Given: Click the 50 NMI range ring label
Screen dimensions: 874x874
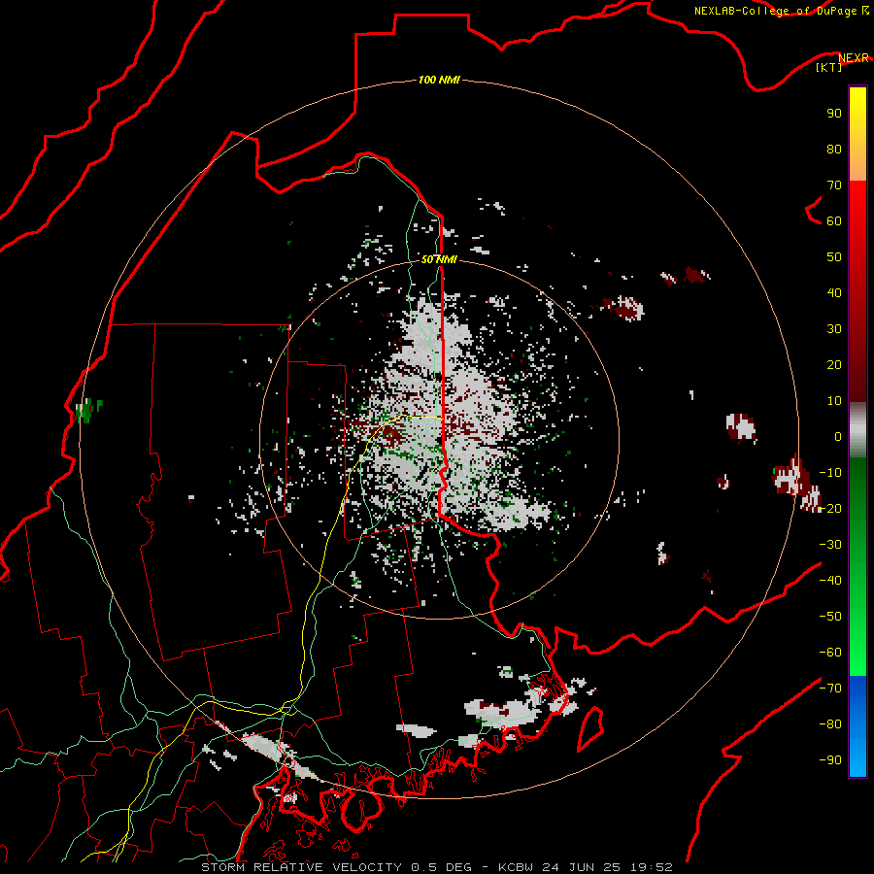Looking at the screenshot, I should (x=439, y=259).
